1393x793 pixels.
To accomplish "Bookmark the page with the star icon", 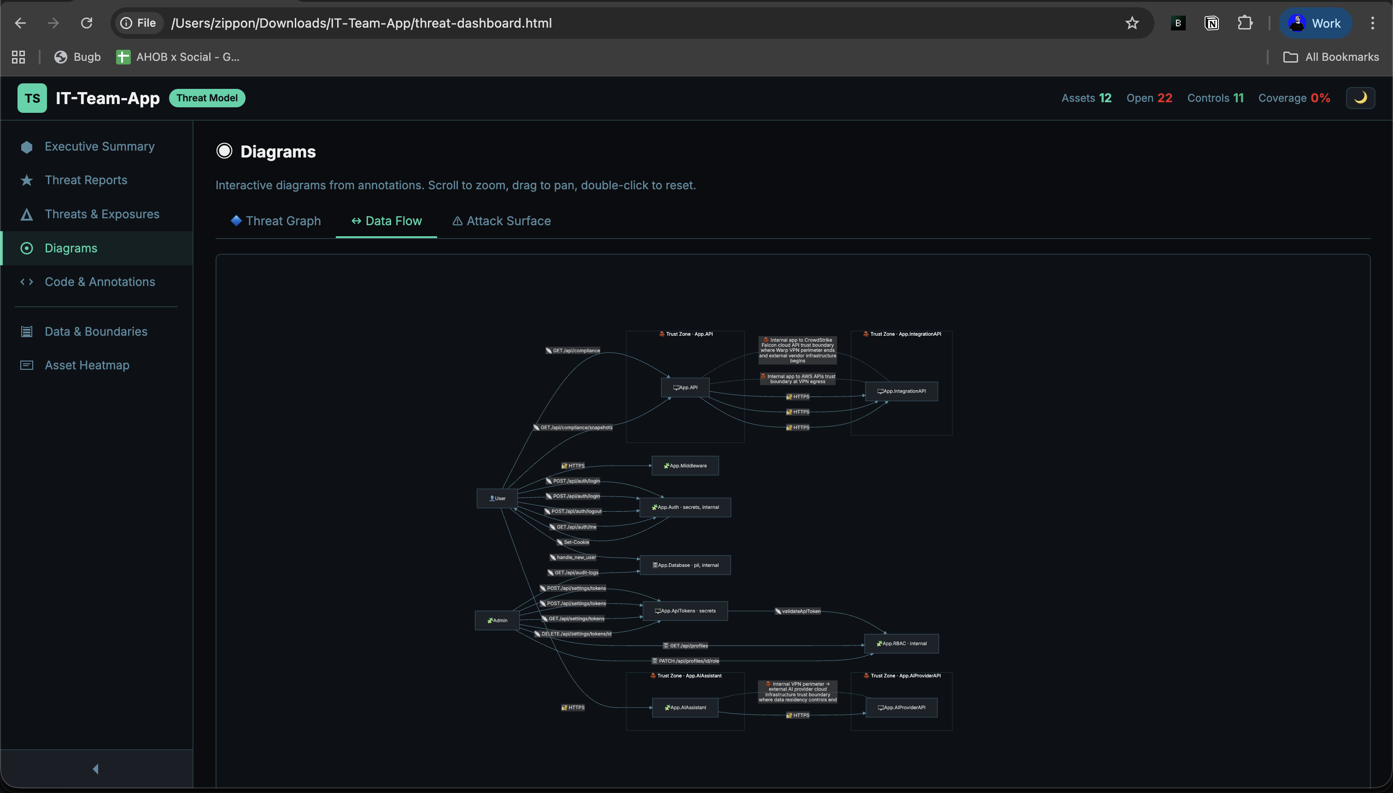I will (x=1131, y=23).
